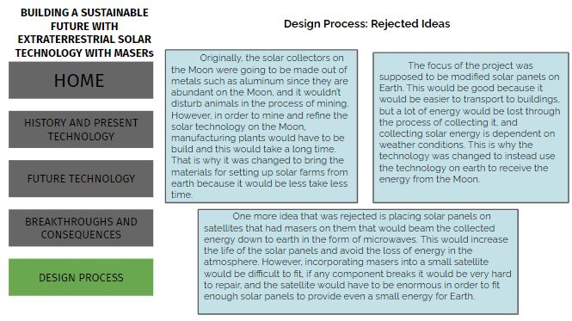
Task: Go to the HOME page
Action: (x=81, y=80)
